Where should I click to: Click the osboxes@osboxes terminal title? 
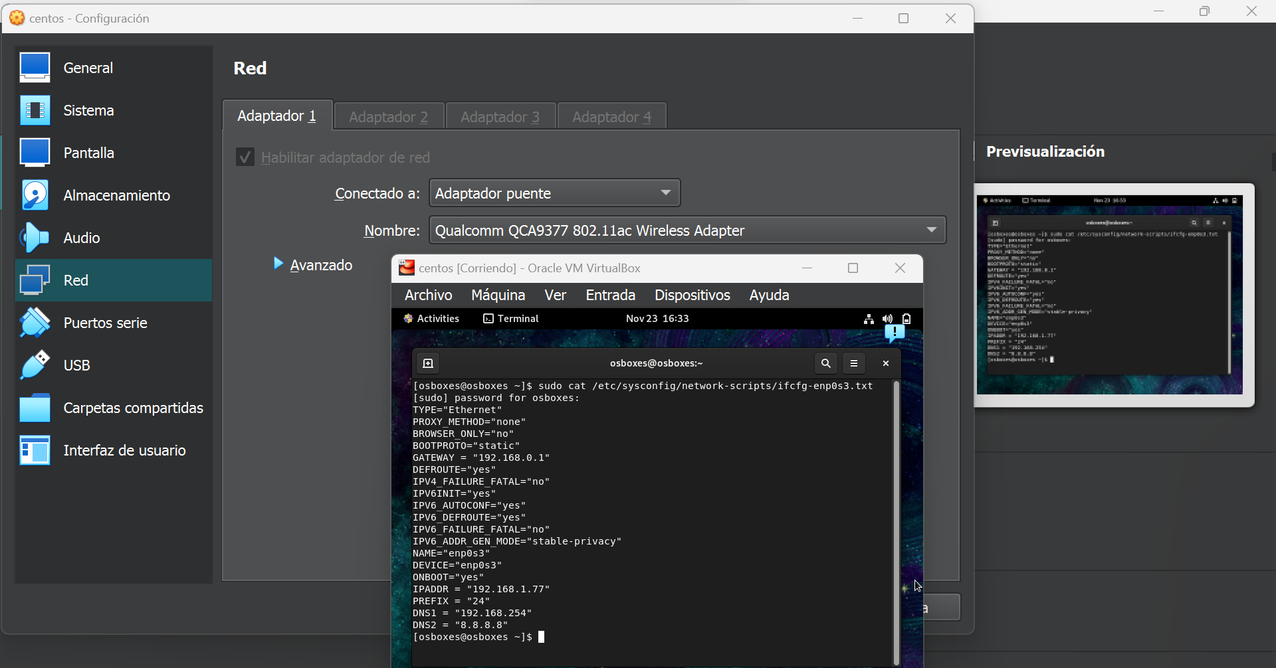point(657,363)
